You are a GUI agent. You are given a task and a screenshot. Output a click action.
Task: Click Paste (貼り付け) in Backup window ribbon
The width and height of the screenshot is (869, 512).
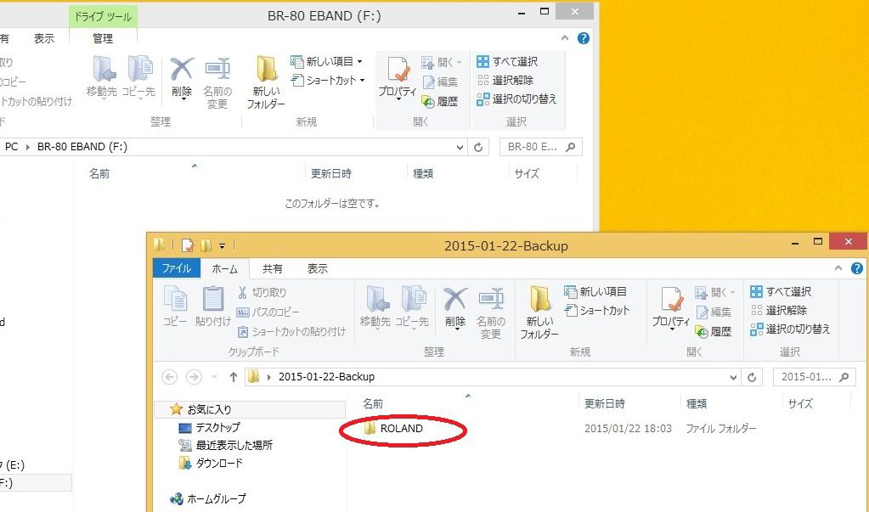coord(213,306)
